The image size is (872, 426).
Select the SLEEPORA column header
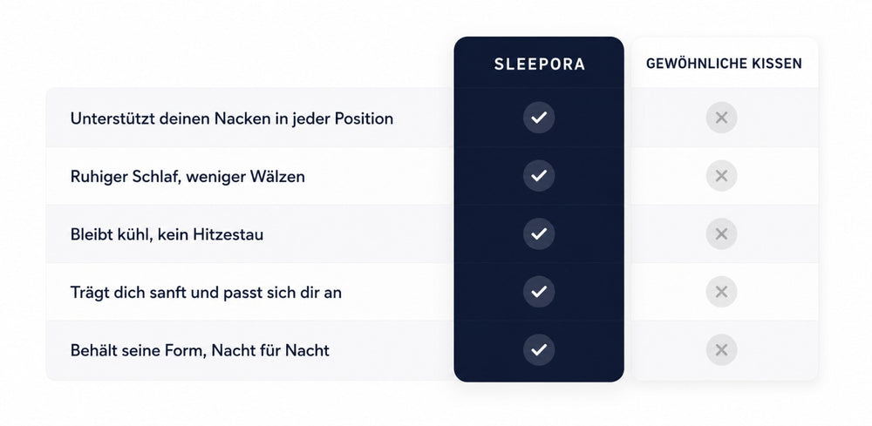pos(539,64)
